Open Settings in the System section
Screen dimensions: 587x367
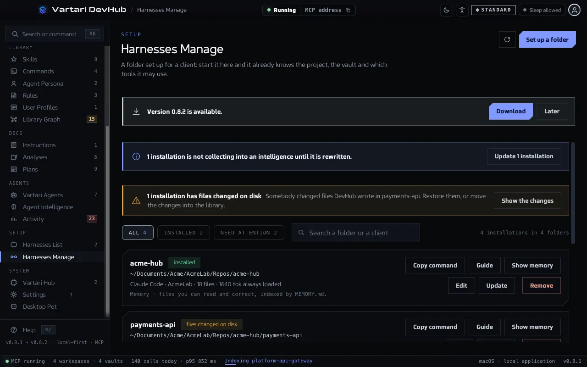coord(54,295)
